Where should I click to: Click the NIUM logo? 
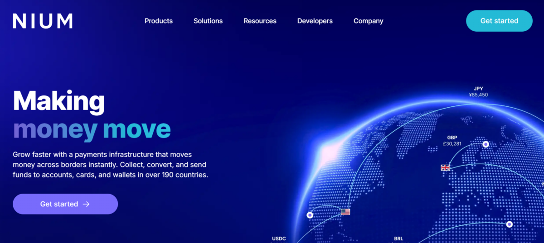[43, 21]
